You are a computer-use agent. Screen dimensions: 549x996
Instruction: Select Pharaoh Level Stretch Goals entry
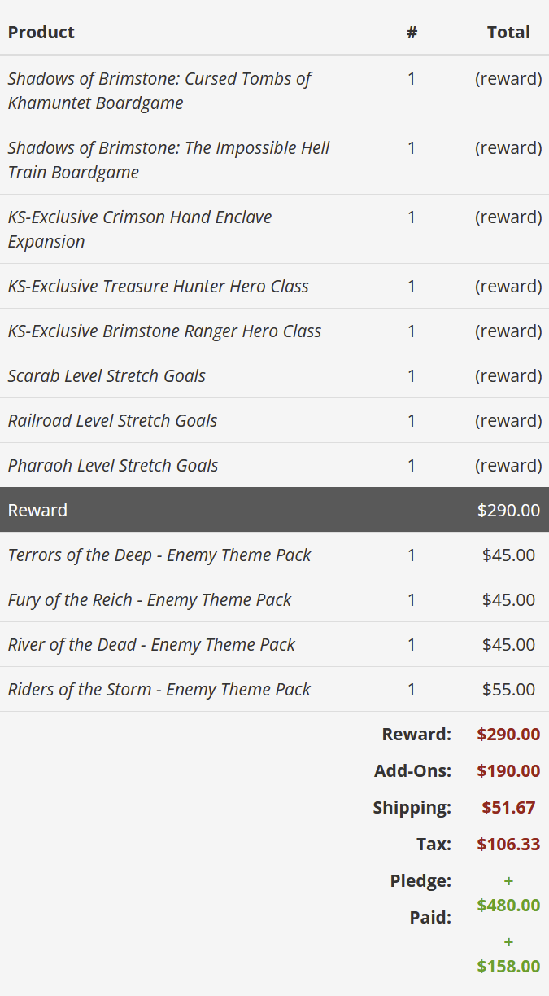(113, 465)
